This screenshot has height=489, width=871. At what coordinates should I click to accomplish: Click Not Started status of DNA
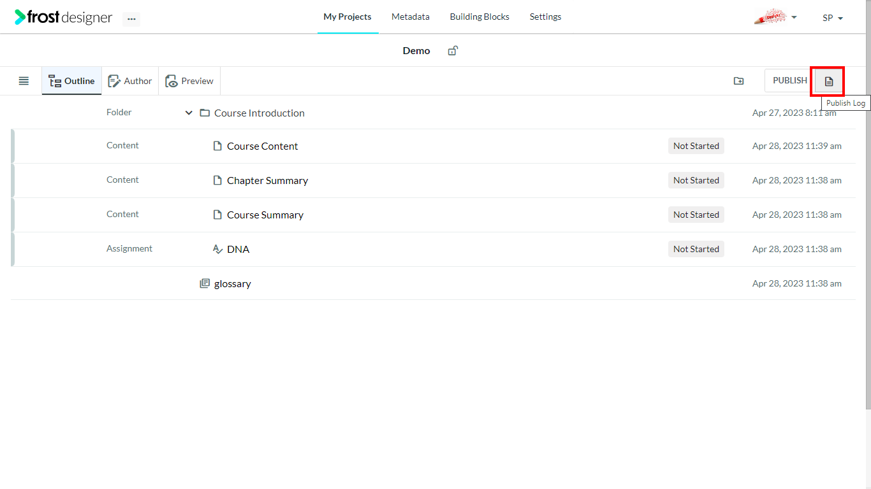pyautogui.click(x=696, y=249)
